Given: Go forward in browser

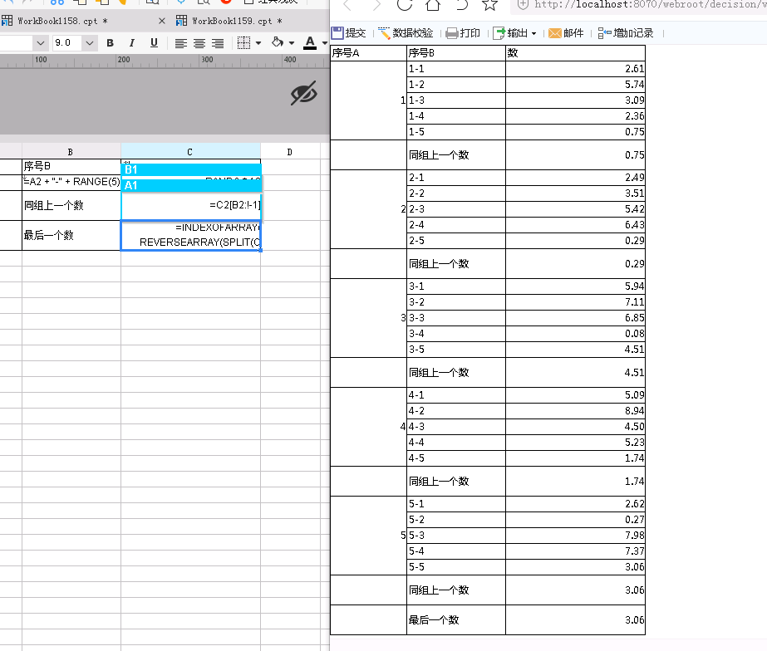Looking at the screenshot, I should pos(376,4).
